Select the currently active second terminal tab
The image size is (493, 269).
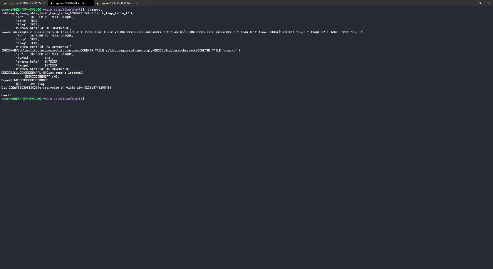(x=69, y=3)
